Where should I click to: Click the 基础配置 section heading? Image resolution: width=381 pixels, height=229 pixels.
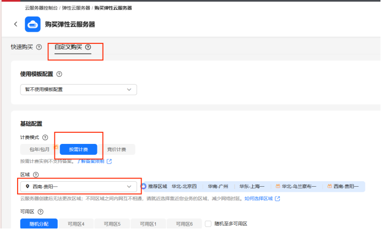[31, 124]
